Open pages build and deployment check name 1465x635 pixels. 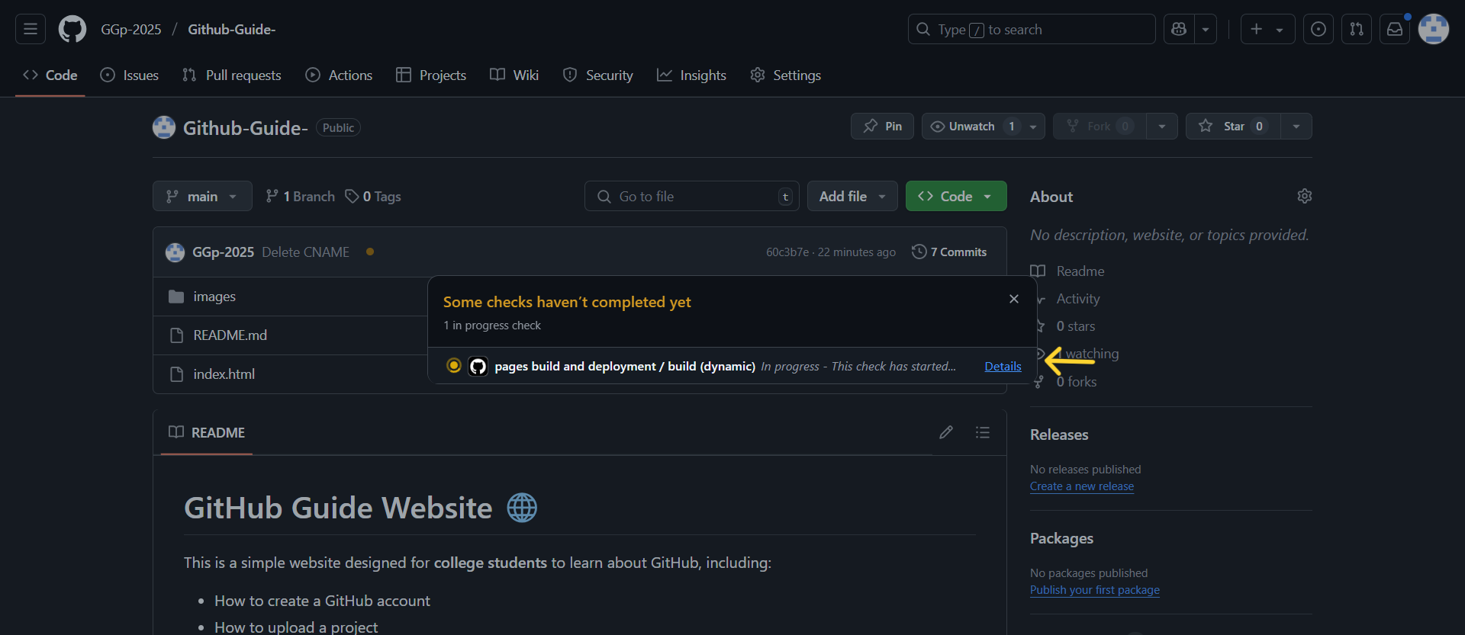pyautogui.click(x=625, y=366)
